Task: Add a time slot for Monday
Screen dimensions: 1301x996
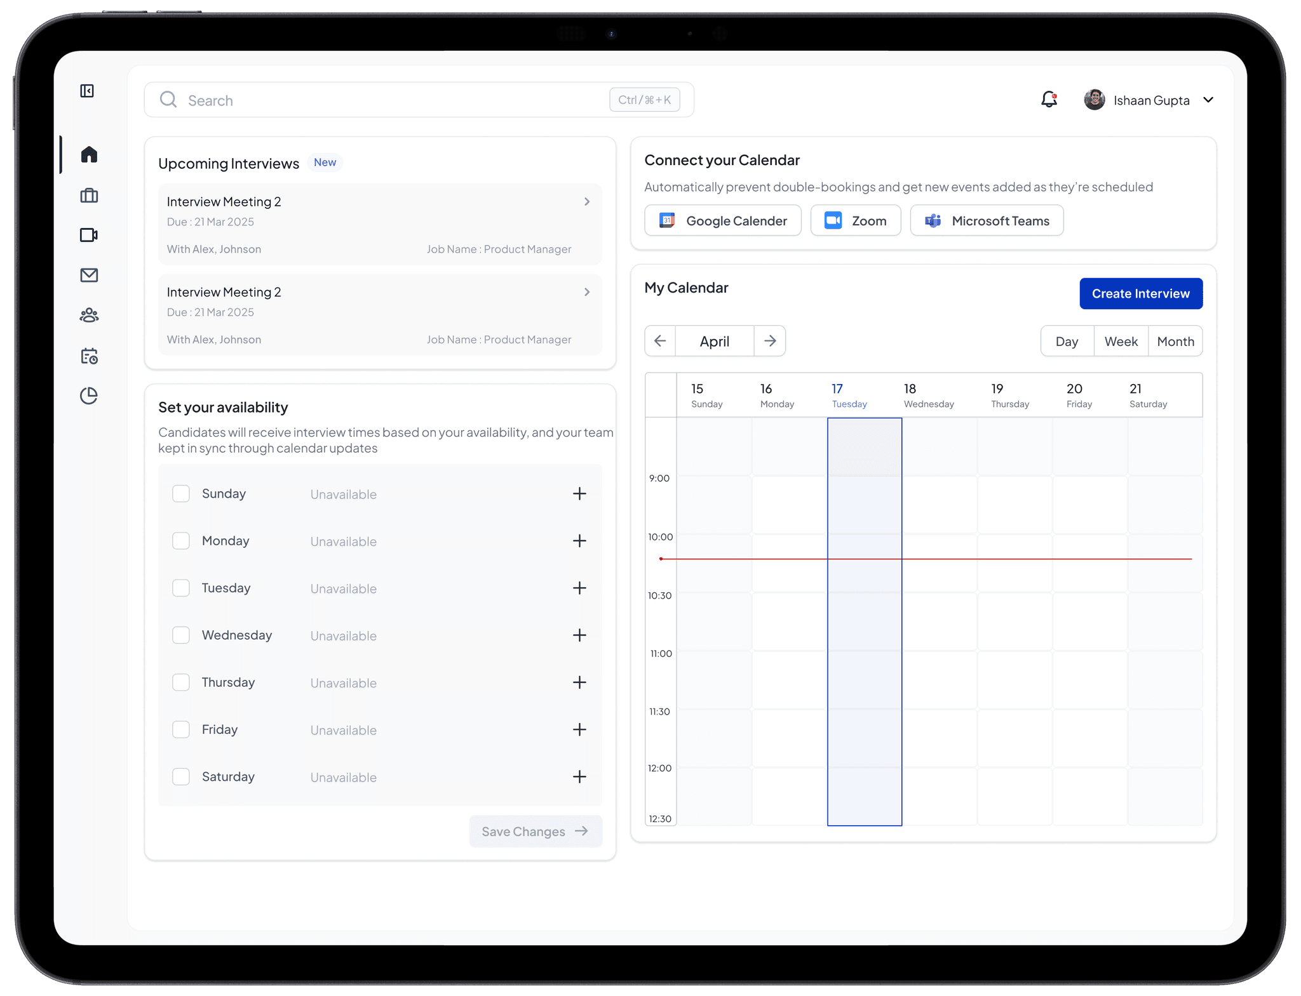Action: [x=579, y=541]
